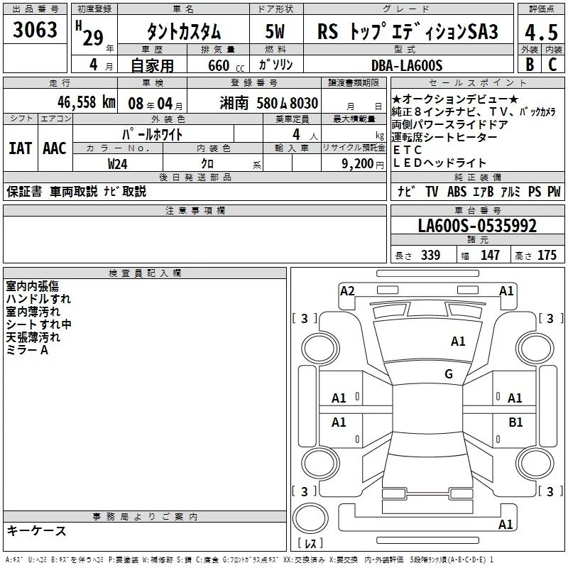Click the レス box below car diagram
This screenshot has height=568, width=568.
tap(310, 544)
